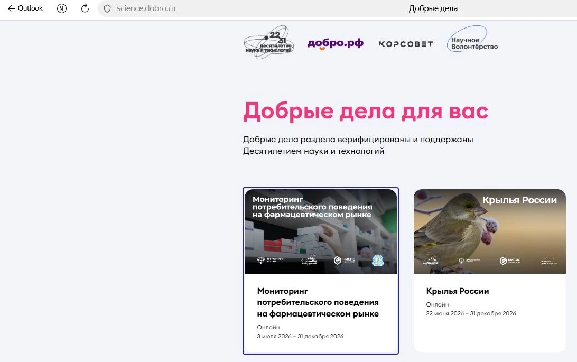
Task: Open the добро.рф logo link
Action: (x=335, y=44)
